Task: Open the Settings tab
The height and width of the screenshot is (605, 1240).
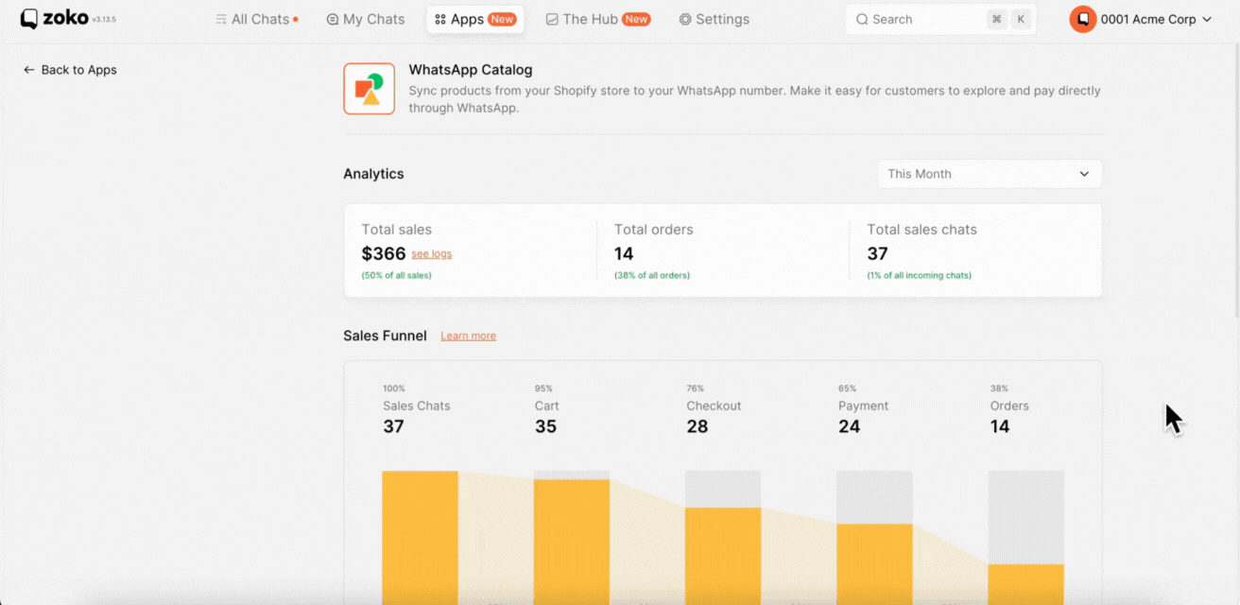Action: [x=715, y=19]
